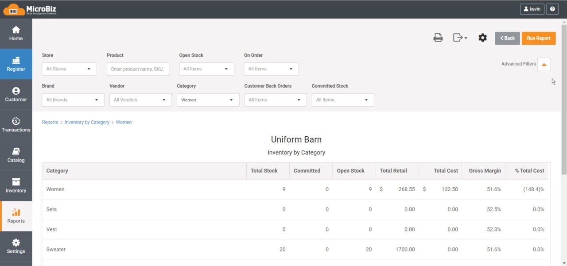Image resolution: width=567 pixels, height=266 pixels.
Task: Print the inventory report
Action: 438,38
